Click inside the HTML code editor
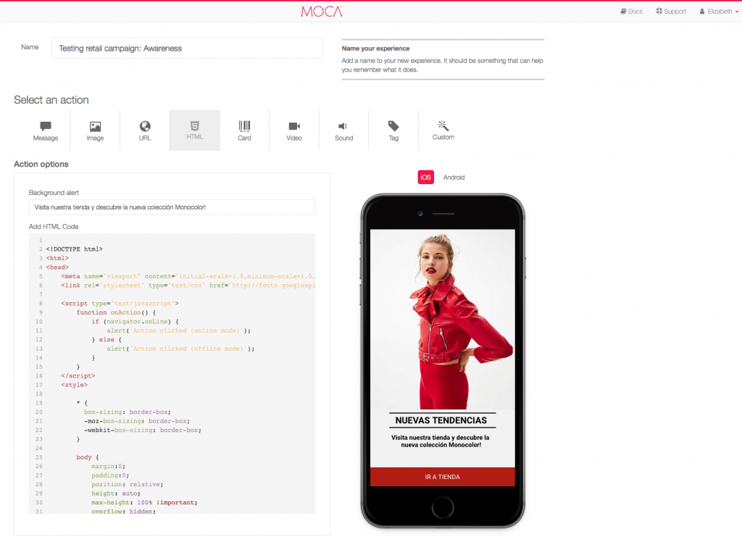Image resolution: width=742 pixels, height=537 pixels. (x=172, y=373)
